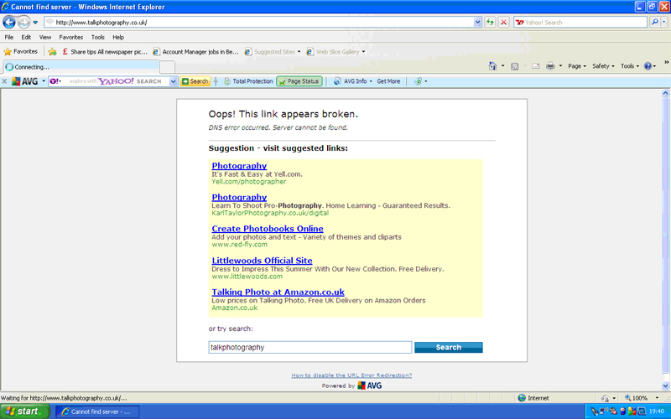
Task: Click the blue Search button on error page
Action: [449, 347]
